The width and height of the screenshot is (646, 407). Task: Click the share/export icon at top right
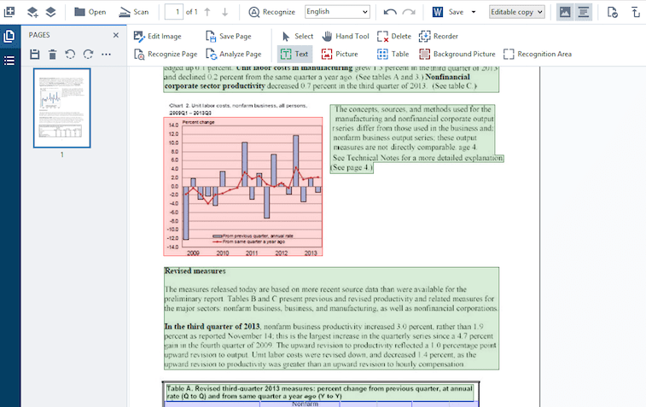[x=636, y=12]
